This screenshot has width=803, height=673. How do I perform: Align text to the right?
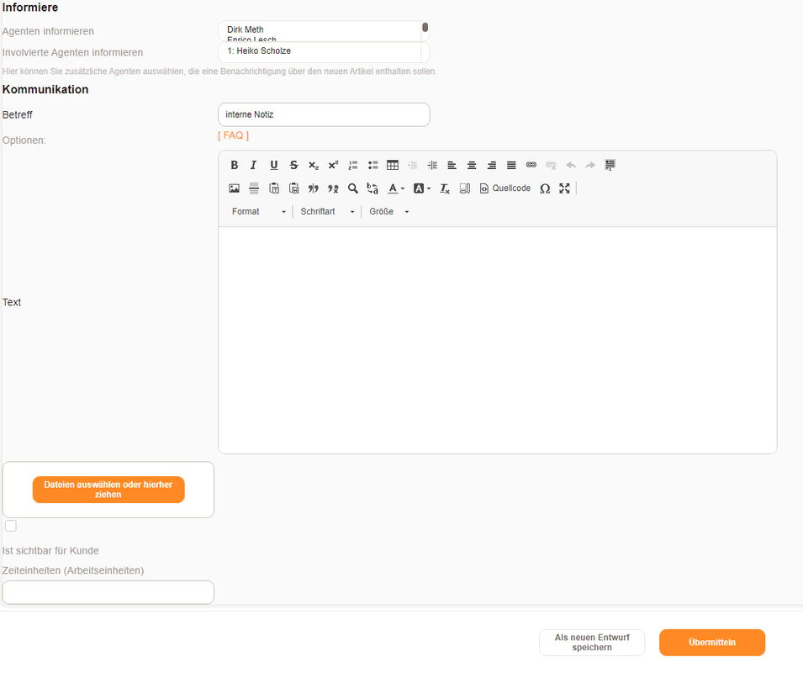pos(492,165)
